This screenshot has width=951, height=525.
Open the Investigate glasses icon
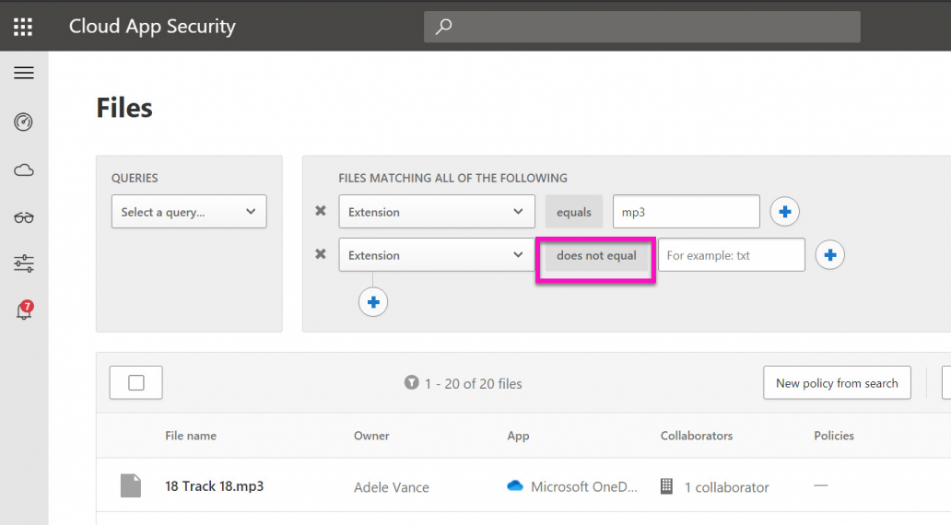pyautogui.click(x=24, y=217)
